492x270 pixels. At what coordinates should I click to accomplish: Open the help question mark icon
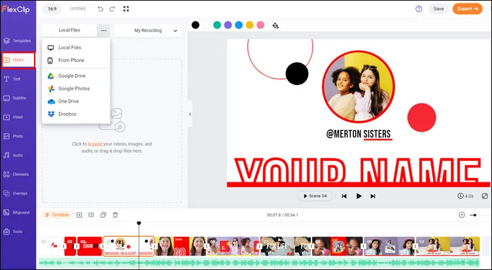pyautogui.click(x=419, y=8)
